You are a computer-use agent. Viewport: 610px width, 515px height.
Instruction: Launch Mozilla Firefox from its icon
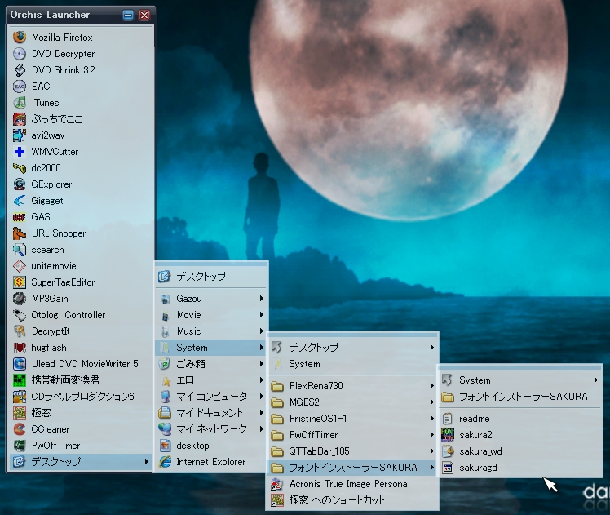click(20, 38)
